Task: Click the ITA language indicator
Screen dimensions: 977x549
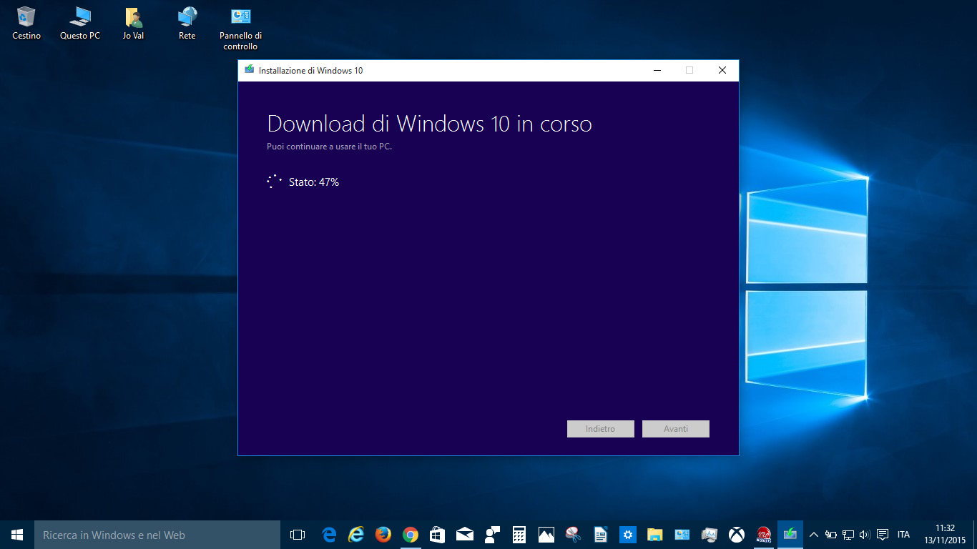Action: 903,535
